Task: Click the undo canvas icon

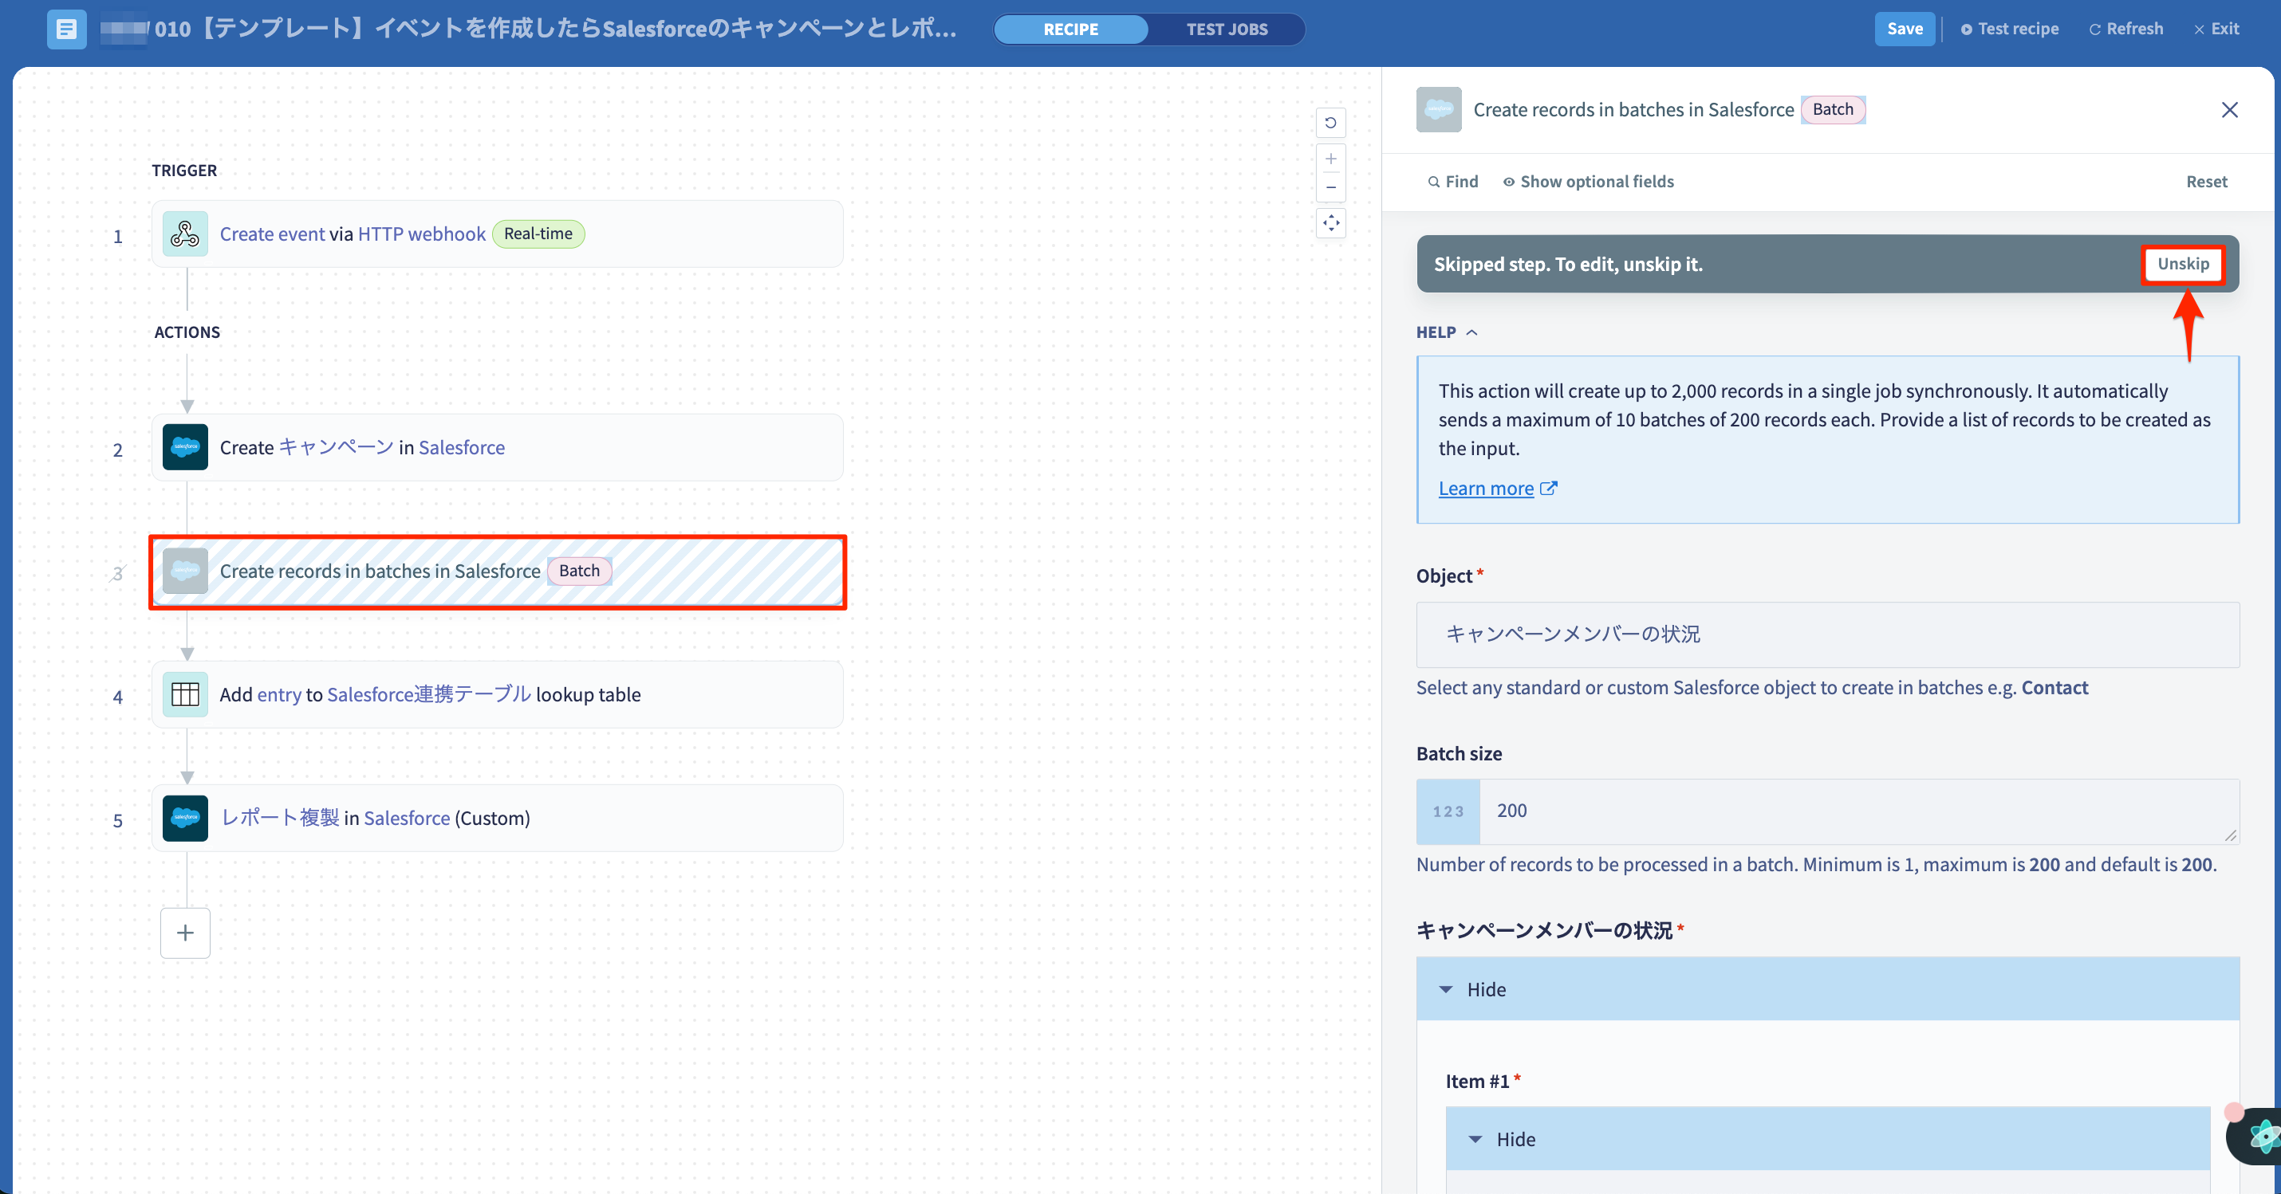Action: pos(1330,123)
